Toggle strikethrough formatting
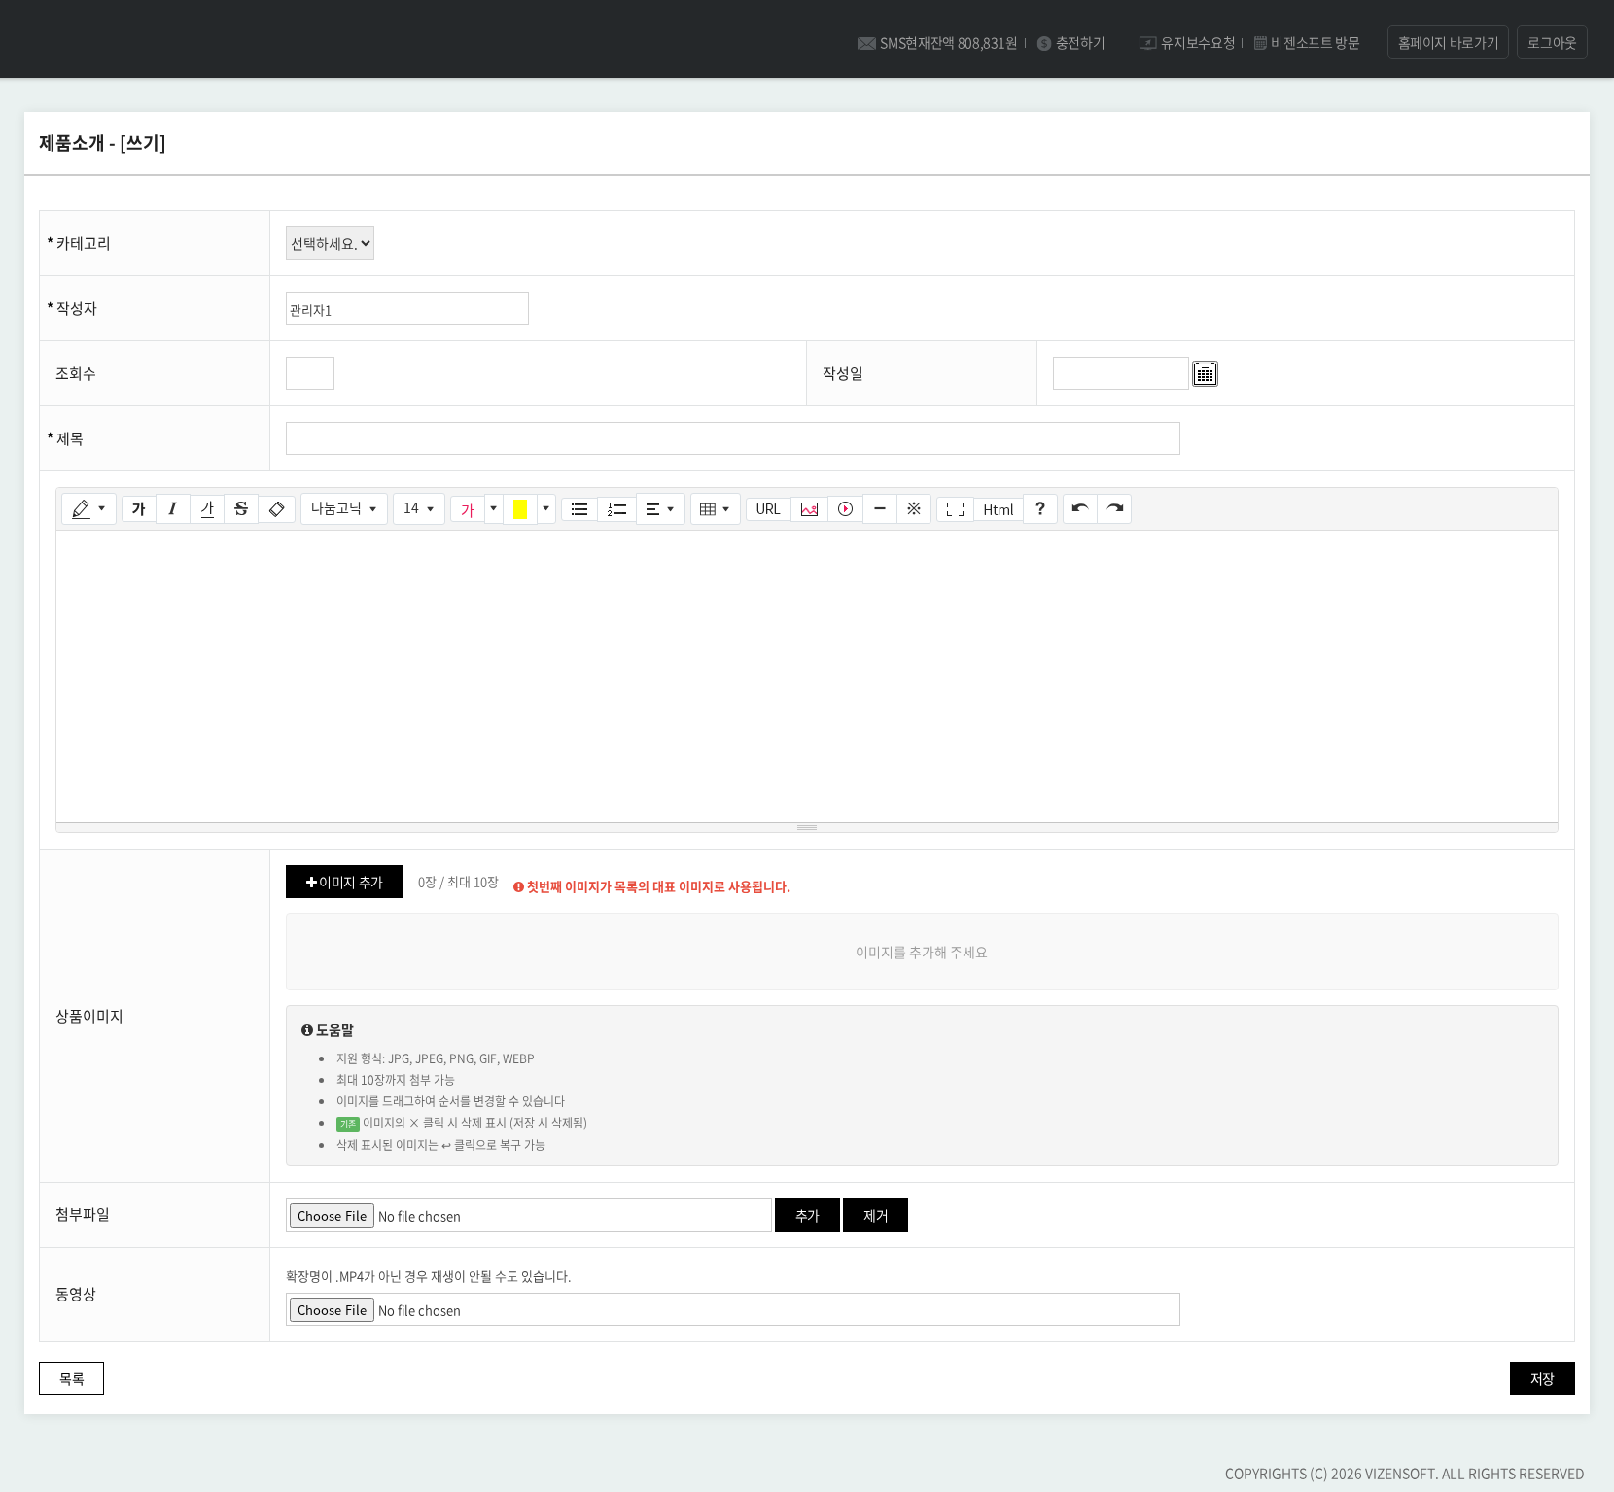 (x=241, y=509)
